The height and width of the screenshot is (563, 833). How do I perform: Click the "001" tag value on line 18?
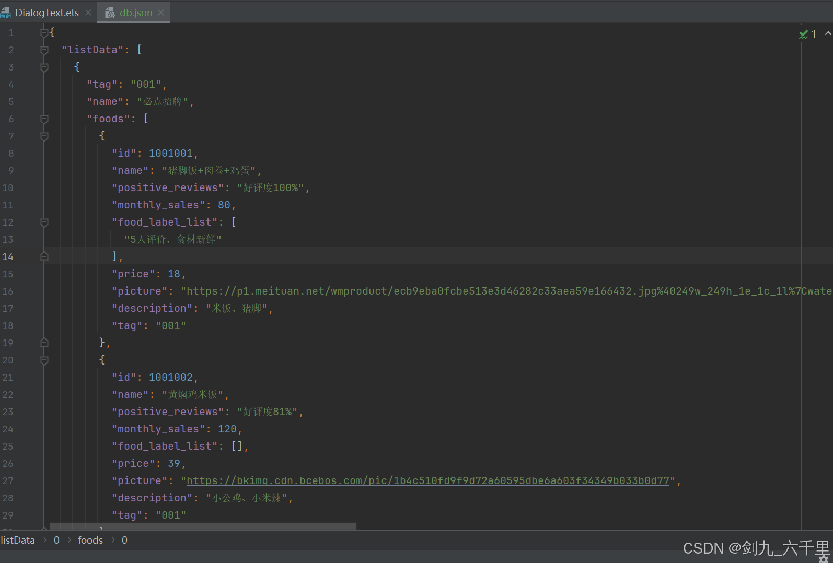(x=171, y=326)
